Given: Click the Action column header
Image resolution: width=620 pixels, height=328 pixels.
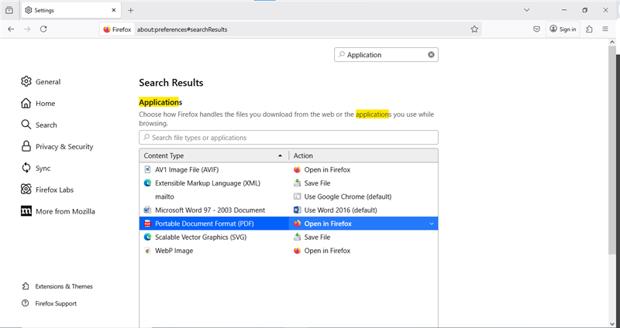Looking at the screenshot, I should pyautogui.click(x=363, y=155).
